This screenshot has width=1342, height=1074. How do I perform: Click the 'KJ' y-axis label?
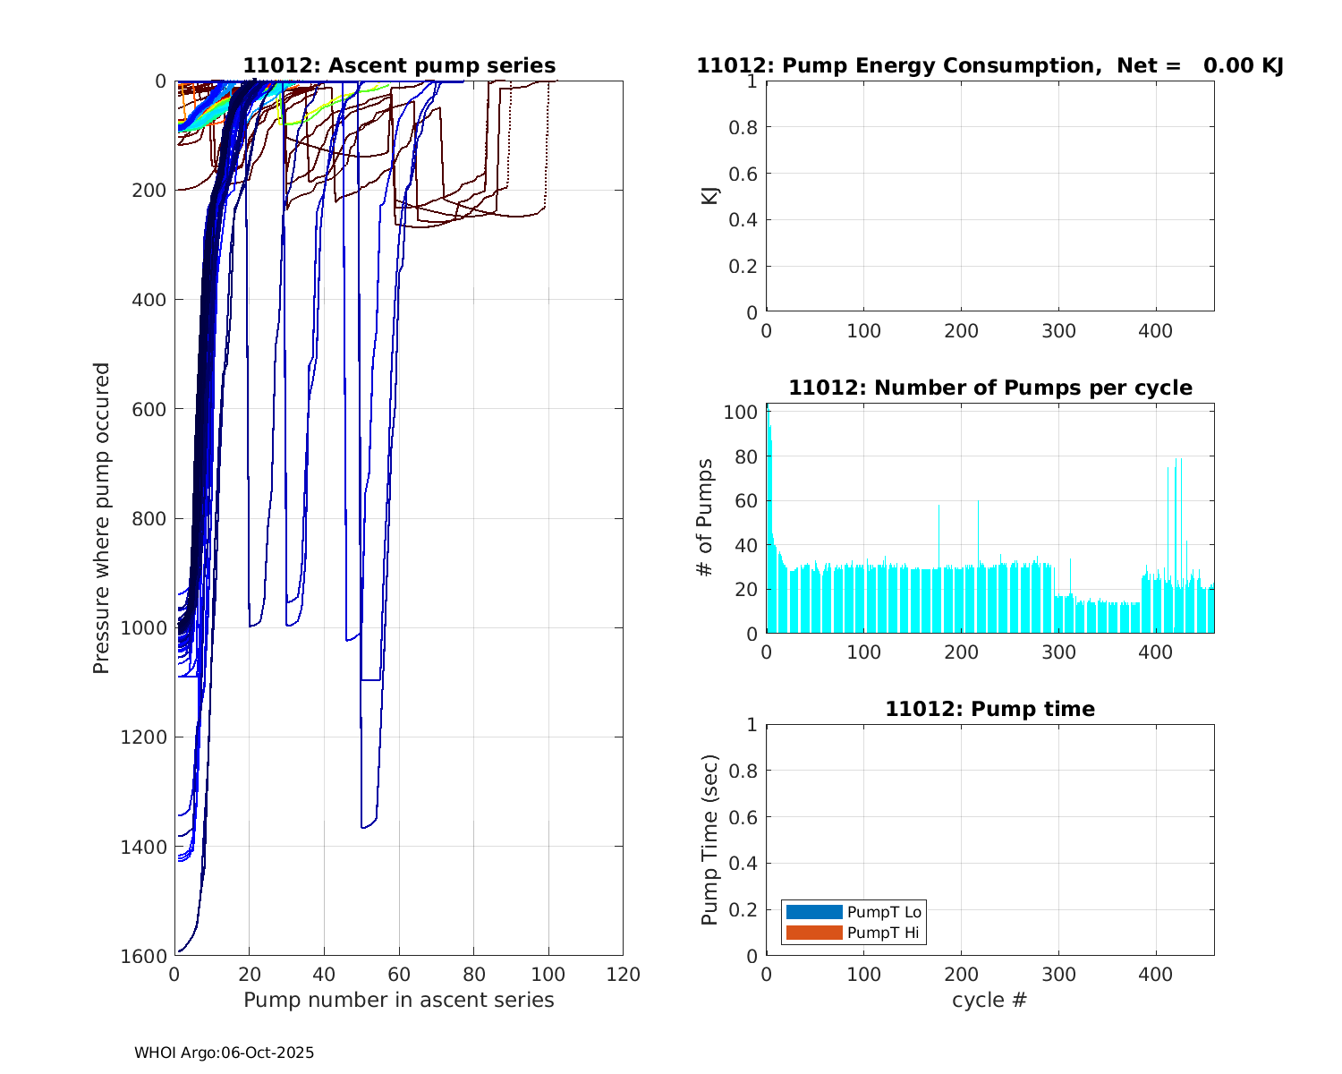coord(710,196)
